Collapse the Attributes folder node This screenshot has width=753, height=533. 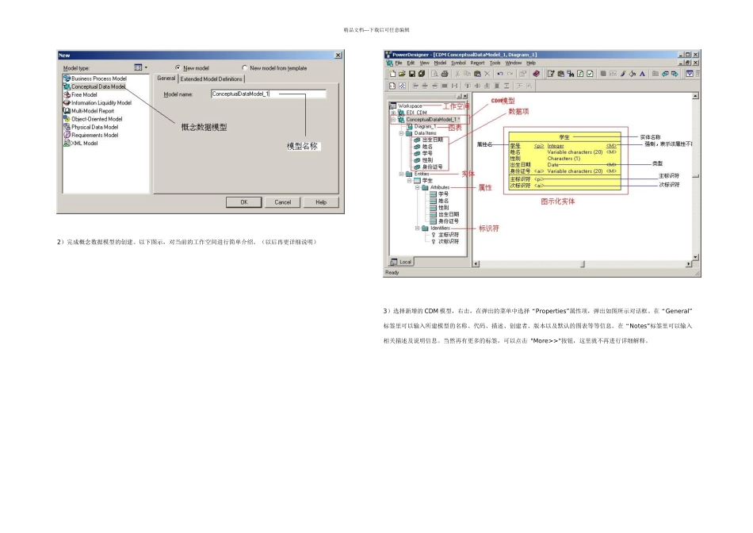(417, 187)
